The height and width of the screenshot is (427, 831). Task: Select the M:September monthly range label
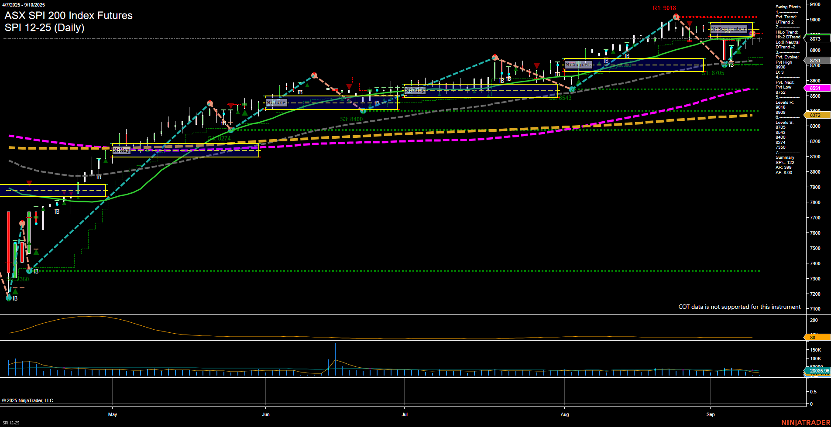click(x=728, y=28)
